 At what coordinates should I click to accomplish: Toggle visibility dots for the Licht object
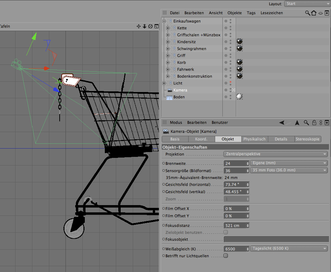[x=230, y=83]
